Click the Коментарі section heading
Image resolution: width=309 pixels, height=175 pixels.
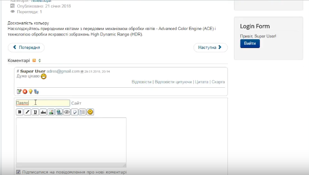(x=19, y=60)
